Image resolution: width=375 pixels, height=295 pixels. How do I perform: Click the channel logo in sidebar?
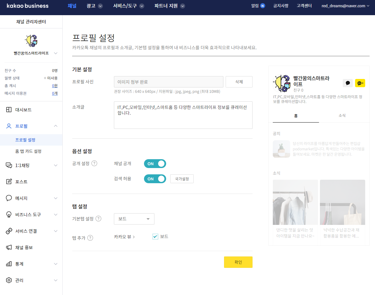(x=31, y=40)
